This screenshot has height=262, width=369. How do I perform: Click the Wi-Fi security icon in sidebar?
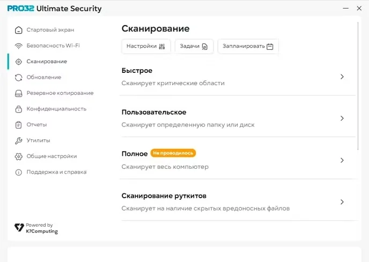click(19, 46)
